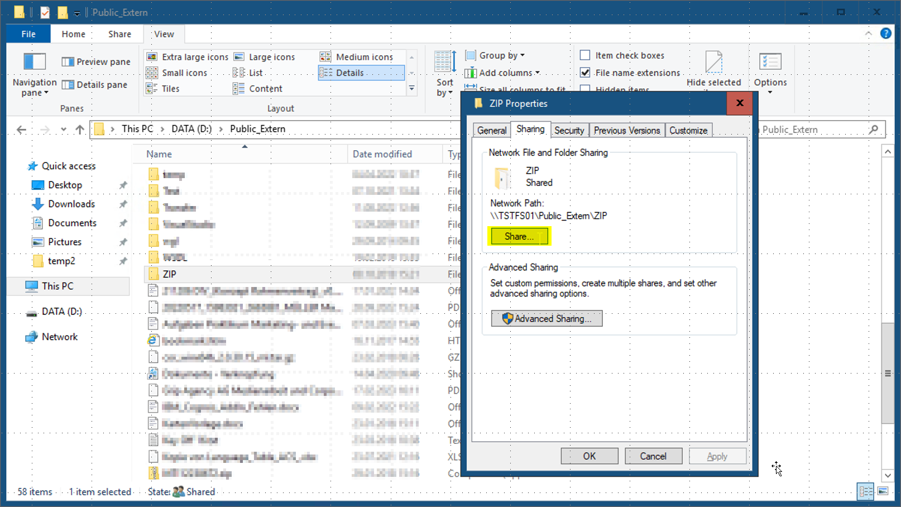The height and width of the screenshot is (507, 901).
Task: Open recent locations dropdown
Action: [63, 130]
